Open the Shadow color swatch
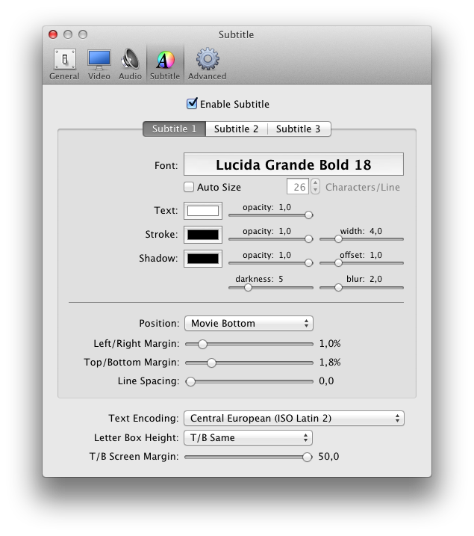 203,259
